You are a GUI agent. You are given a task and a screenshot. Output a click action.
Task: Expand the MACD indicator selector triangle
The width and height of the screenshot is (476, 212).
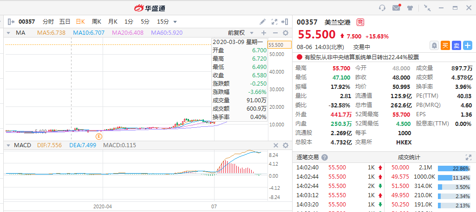click(x=8, y=145)
